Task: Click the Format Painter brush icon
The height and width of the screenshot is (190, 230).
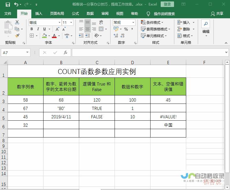Action: pyautogui.click(x=17, y=36)
